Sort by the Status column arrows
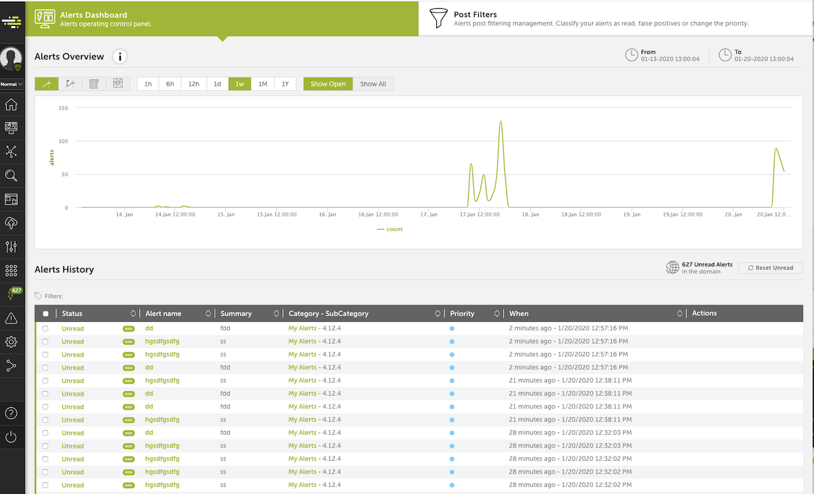 [x=133, y=313]
